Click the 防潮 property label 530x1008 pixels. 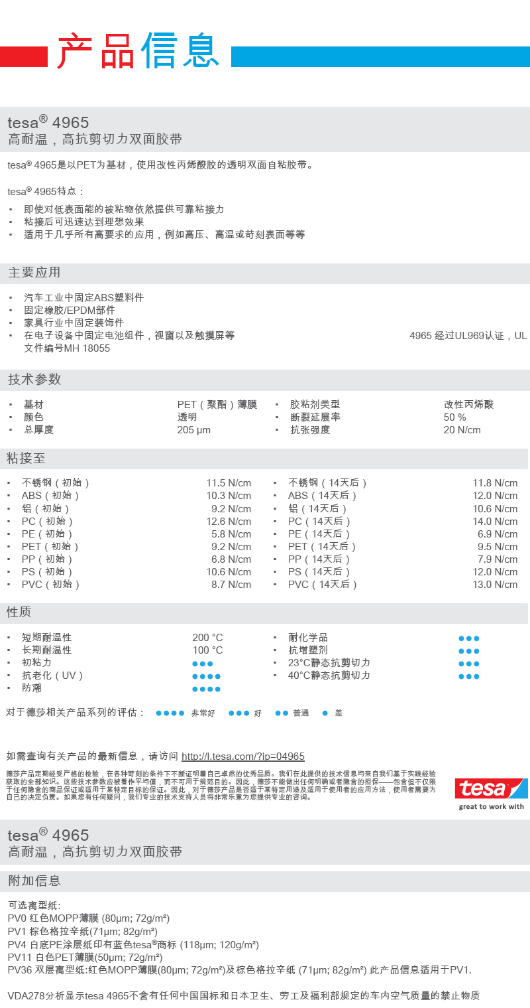click(x=32, y=687)
